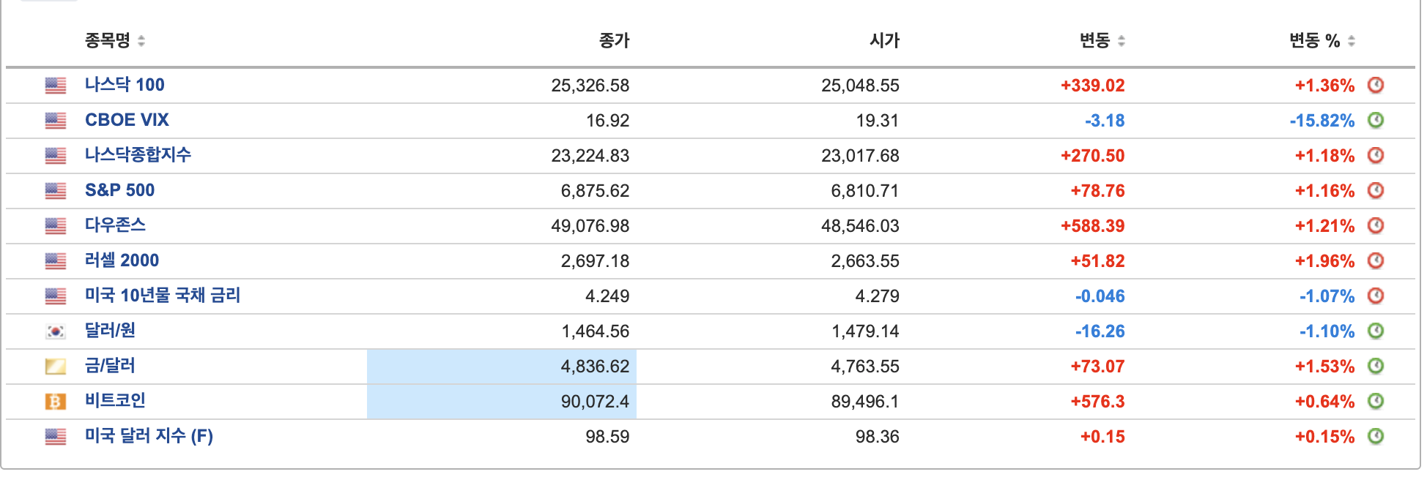Click the red clock icon in S&P 500 row

pyautogui.click(x=1376, y=190)
